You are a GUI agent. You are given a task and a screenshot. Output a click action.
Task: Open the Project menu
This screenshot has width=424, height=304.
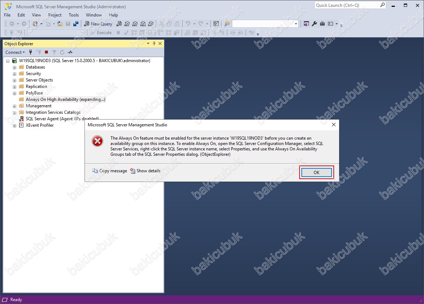[x=55, y=15]
